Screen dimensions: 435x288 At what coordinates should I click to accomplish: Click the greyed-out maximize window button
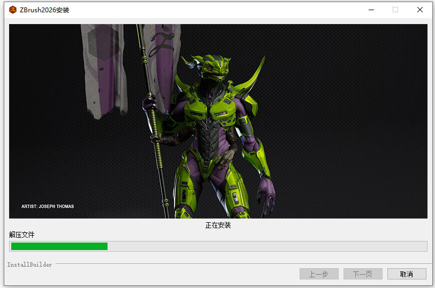click(x=395, y=10)
